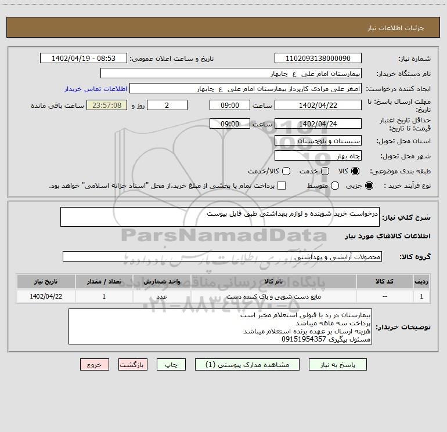Click the quantity cell showing 1
Viewport: 447px width, 432px height.
click(x=104, y=296)
